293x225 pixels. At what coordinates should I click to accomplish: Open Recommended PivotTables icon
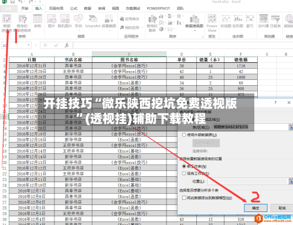tap(23, 23)
